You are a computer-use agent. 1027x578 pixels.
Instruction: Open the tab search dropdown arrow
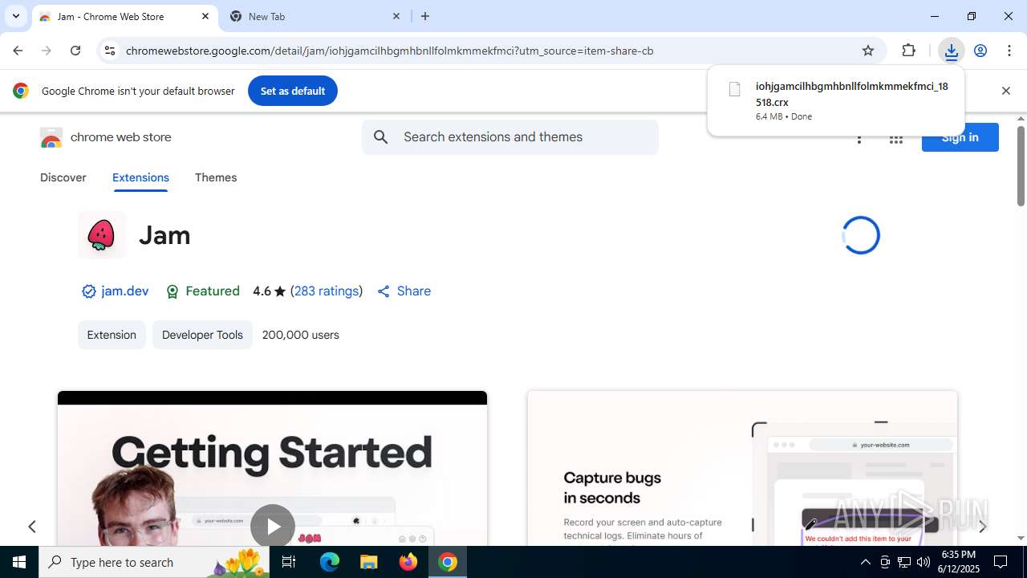coord(15,16)
